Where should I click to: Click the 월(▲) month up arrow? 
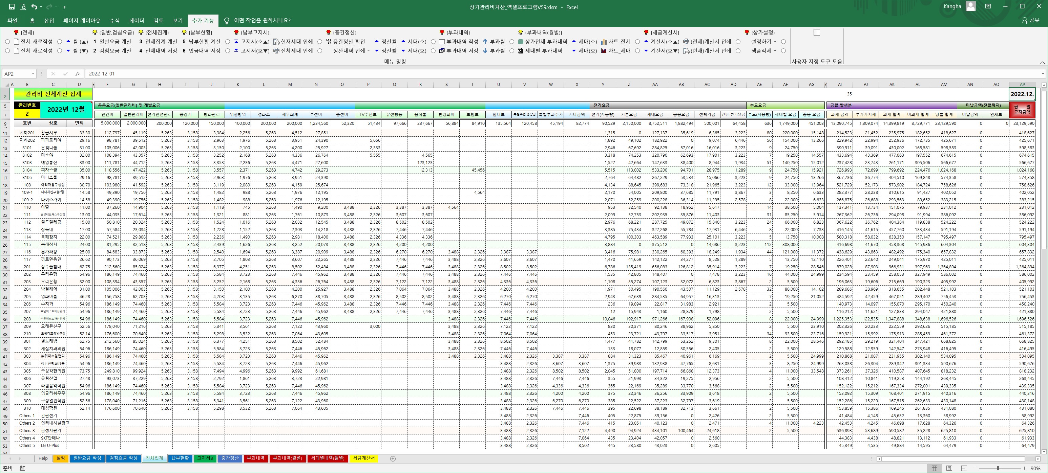click(x=68, y=42)
